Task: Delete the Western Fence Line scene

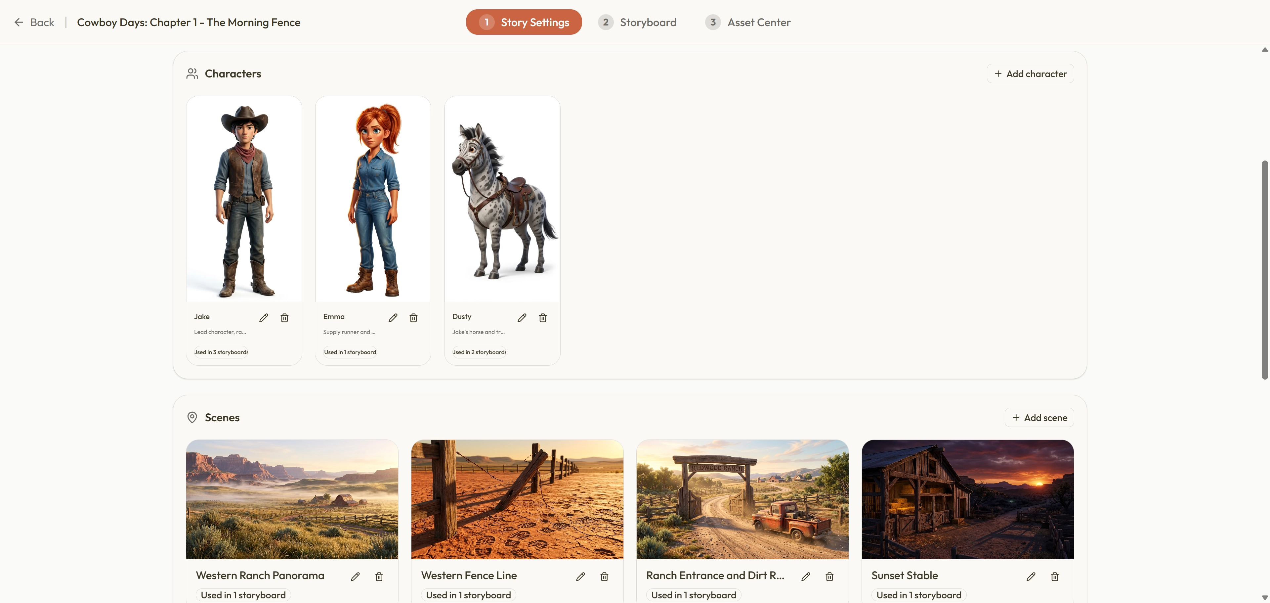Action: click(x=605, y=576)
